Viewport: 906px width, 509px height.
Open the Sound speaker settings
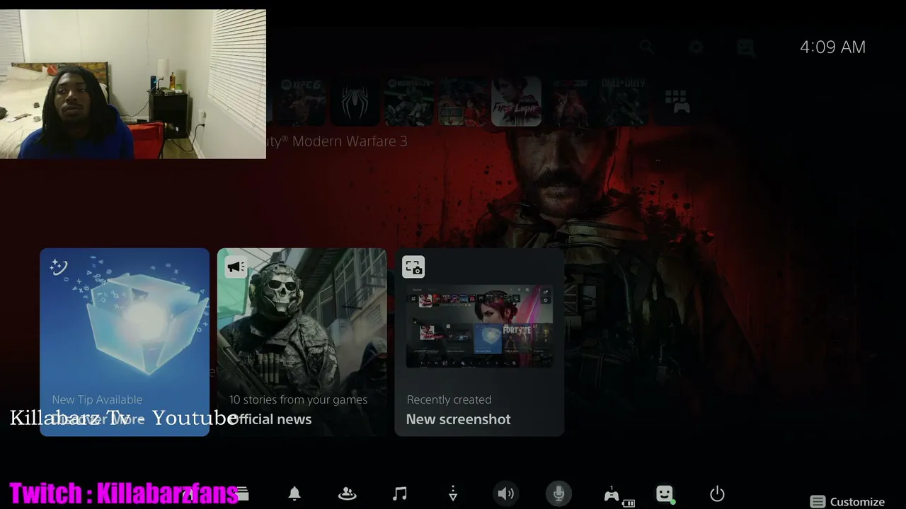point(505,493)
